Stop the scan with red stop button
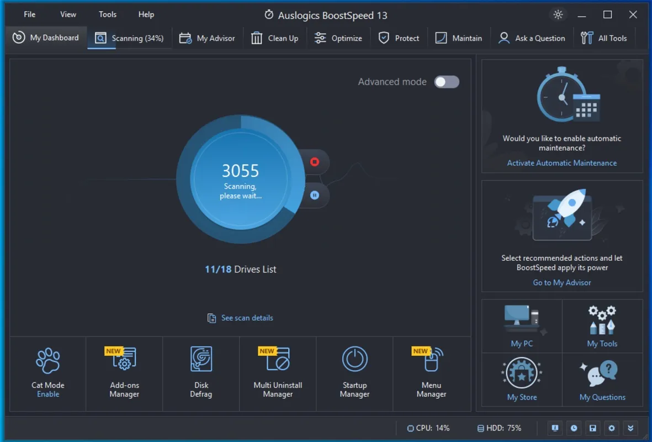The image size is (652, 442). [315, 162]
